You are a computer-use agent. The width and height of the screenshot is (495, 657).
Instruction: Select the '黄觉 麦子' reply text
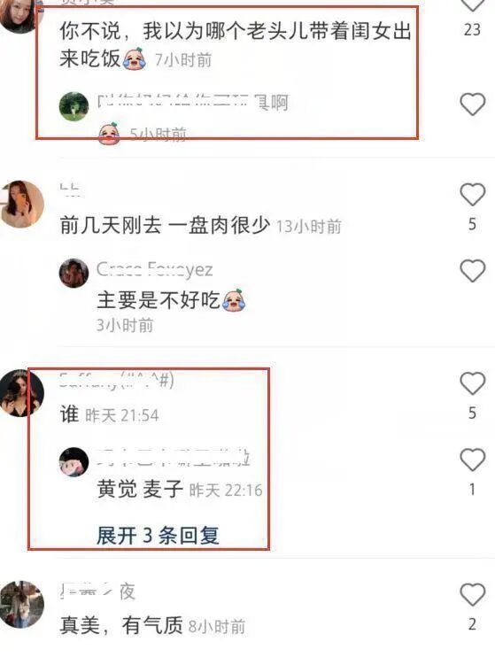click(140, 489)
